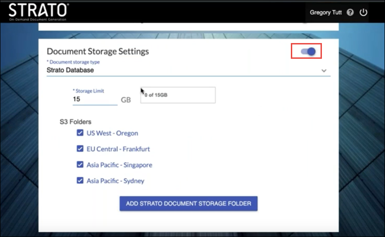Select the Asia Pacific - Singapore label text
This screenshot has height=237, width=385.
119,165
